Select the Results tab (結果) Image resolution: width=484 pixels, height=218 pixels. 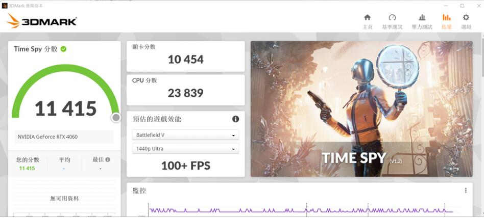point(446,21)
